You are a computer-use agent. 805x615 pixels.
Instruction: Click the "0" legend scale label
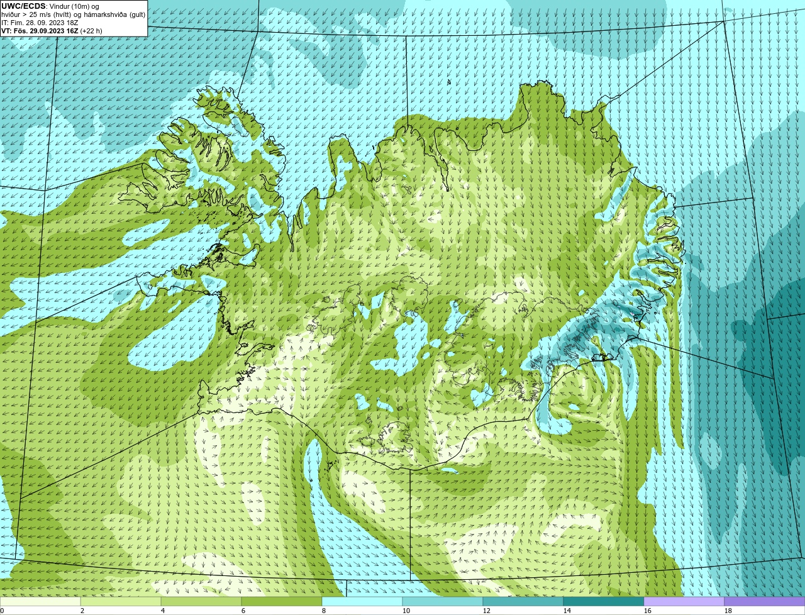click(x=2, y=611)
